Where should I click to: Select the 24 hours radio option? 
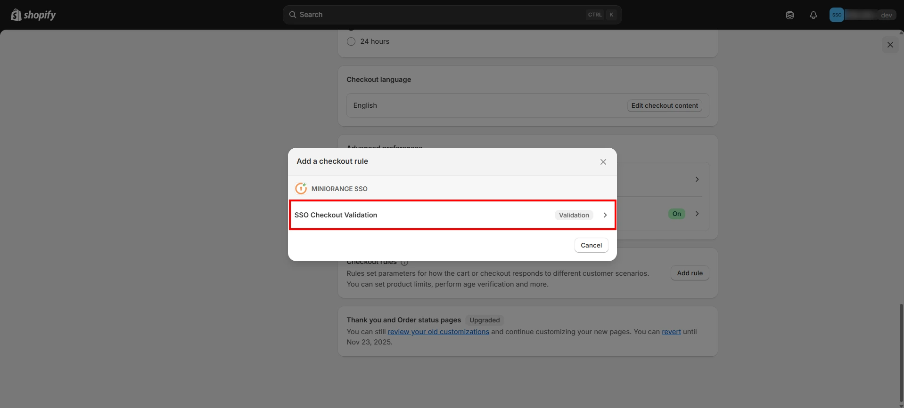pyautogui.click(x=351, y=41)
